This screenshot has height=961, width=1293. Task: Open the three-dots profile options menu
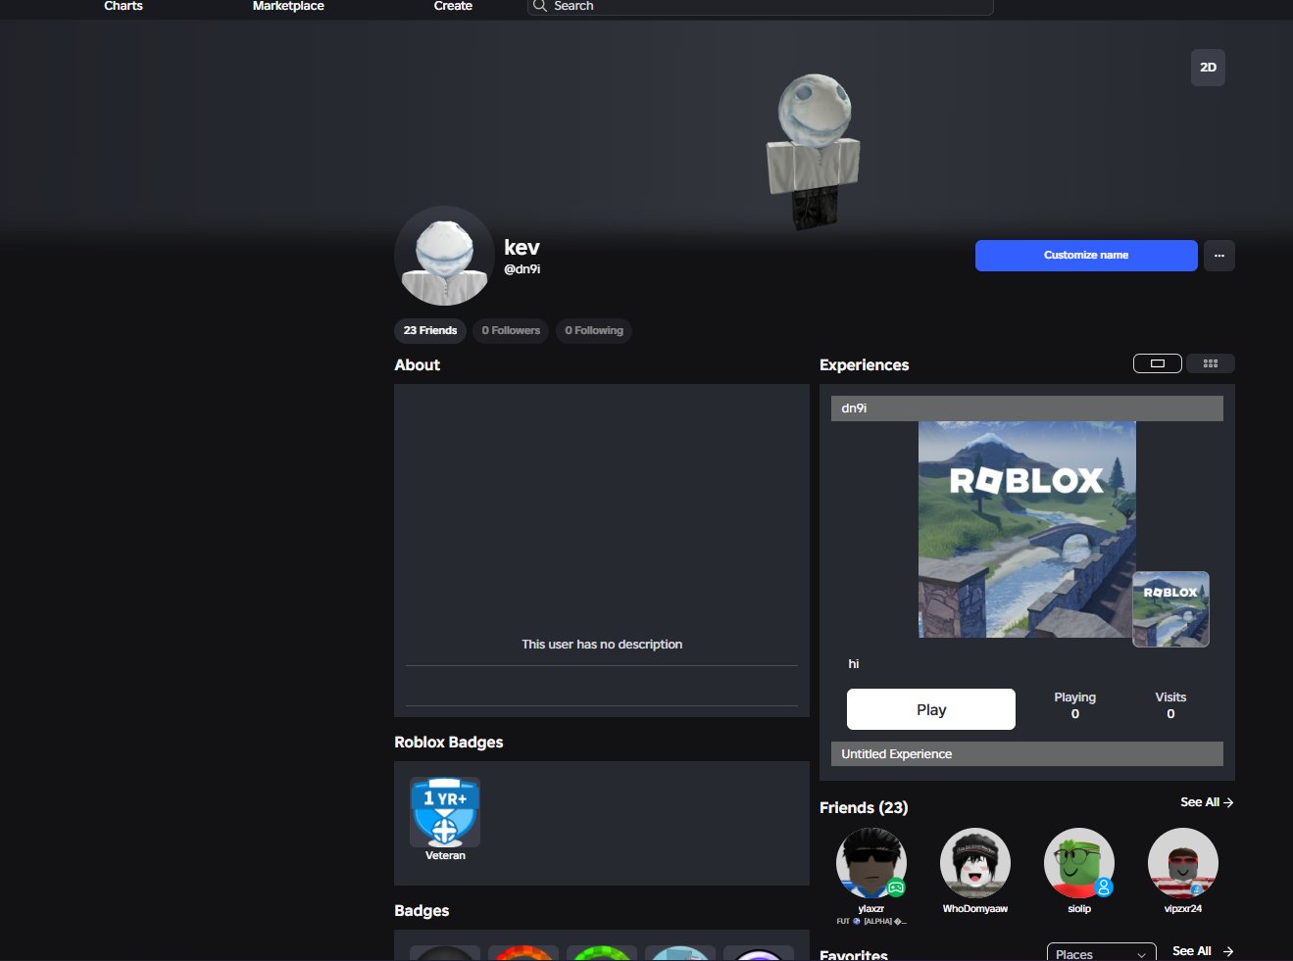tap(1218, 256)
